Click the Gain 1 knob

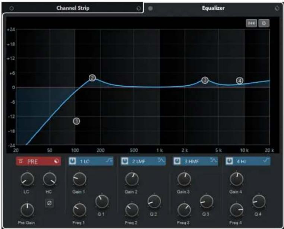coord(79,179)
